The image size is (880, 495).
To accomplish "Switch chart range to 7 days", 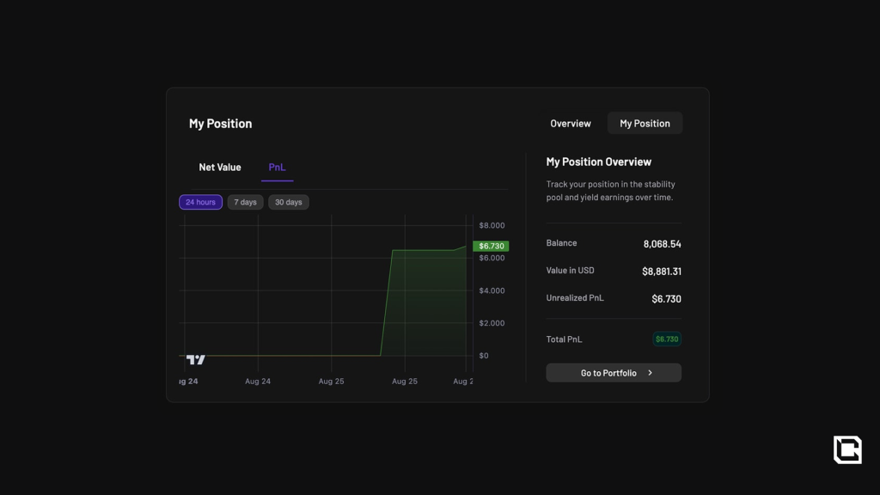I will pyautogui.click(x=245, y=203).
